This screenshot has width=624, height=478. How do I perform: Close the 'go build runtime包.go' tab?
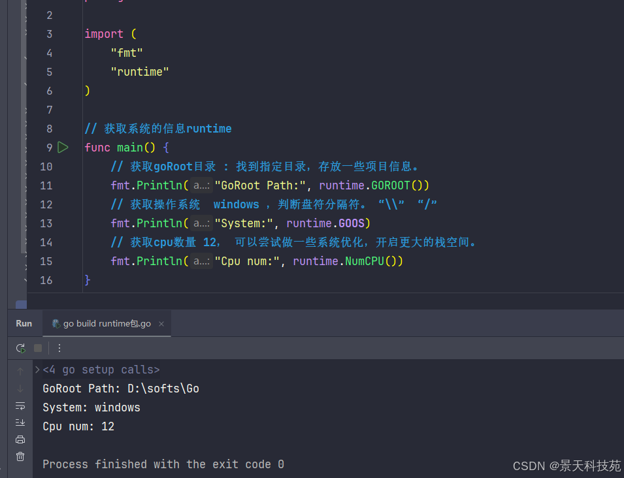click(x=161, y=324)
